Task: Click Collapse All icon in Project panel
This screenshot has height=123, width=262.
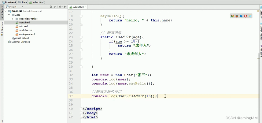Action: pos(55,7)
